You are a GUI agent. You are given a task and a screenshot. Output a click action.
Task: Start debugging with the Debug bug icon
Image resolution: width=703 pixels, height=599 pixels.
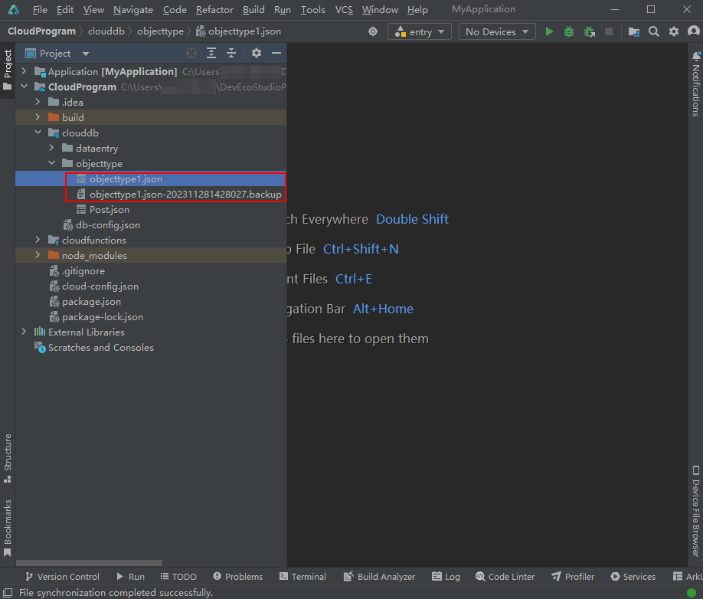click(x=569, y=31)
